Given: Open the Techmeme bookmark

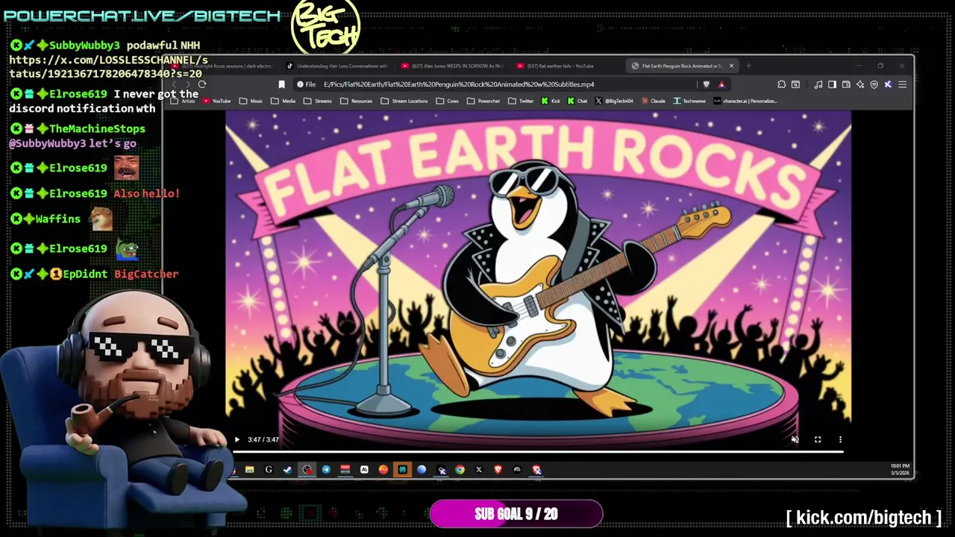Looking at the screenshot, I should click(689, 101).
